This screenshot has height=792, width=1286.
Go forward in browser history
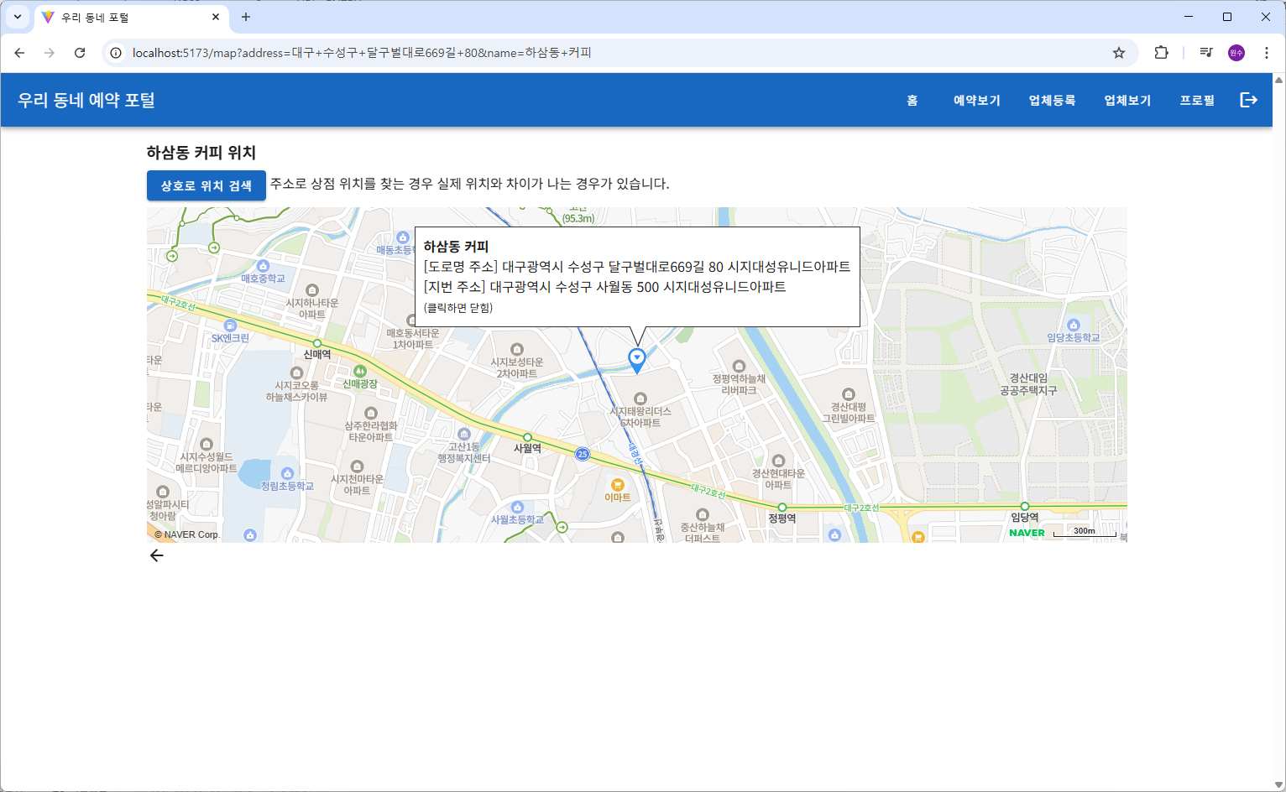point(50,53)
